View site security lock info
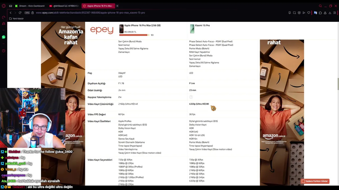This screenshot has height=190, width=339. pos(33,13)
